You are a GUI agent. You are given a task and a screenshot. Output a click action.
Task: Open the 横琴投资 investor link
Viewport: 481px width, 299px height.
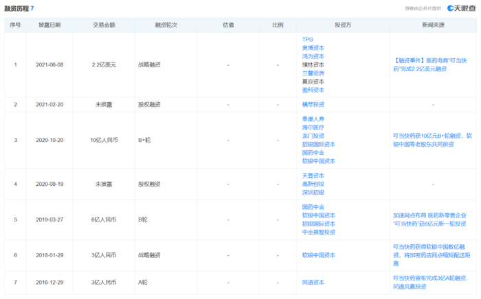pos(313,105)
